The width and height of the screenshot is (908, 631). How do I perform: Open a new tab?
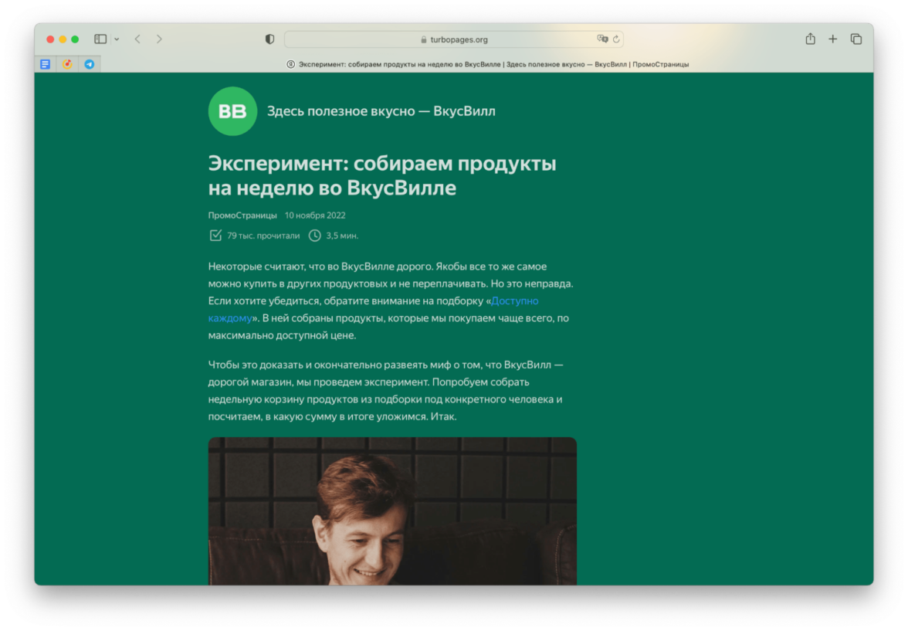click(832, 39)
